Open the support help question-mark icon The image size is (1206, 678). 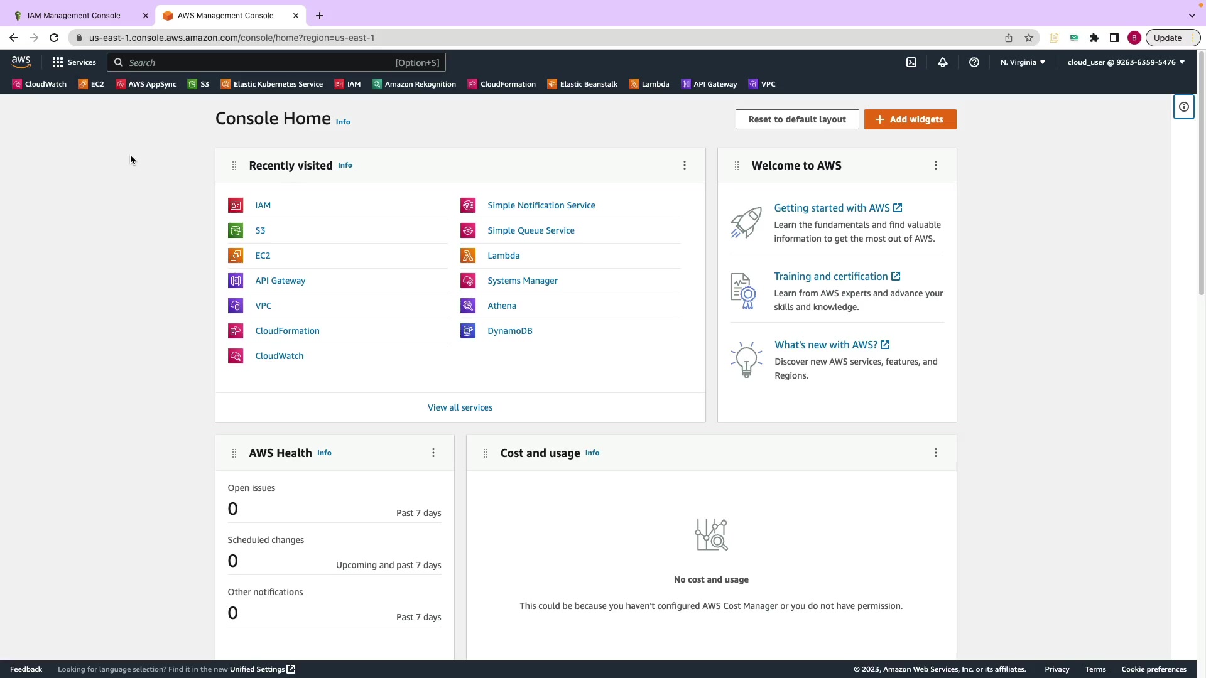pyautogui.click(x=974, y=62)
